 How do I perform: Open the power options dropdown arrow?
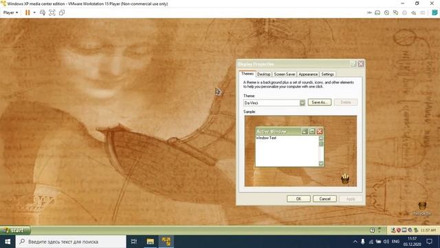pos(34,12)
